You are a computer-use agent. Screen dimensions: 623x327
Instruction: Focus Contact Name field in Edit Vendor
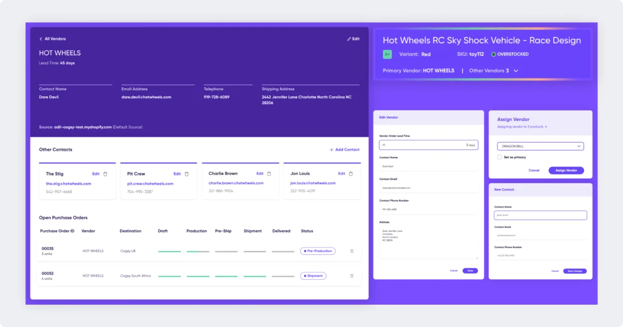pyautogui.click(x=428, y=167)
